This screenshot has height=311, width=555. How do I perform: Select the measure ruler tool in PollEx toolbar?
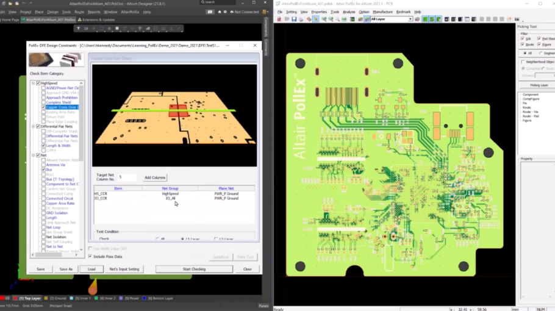[x=309, y=19]
